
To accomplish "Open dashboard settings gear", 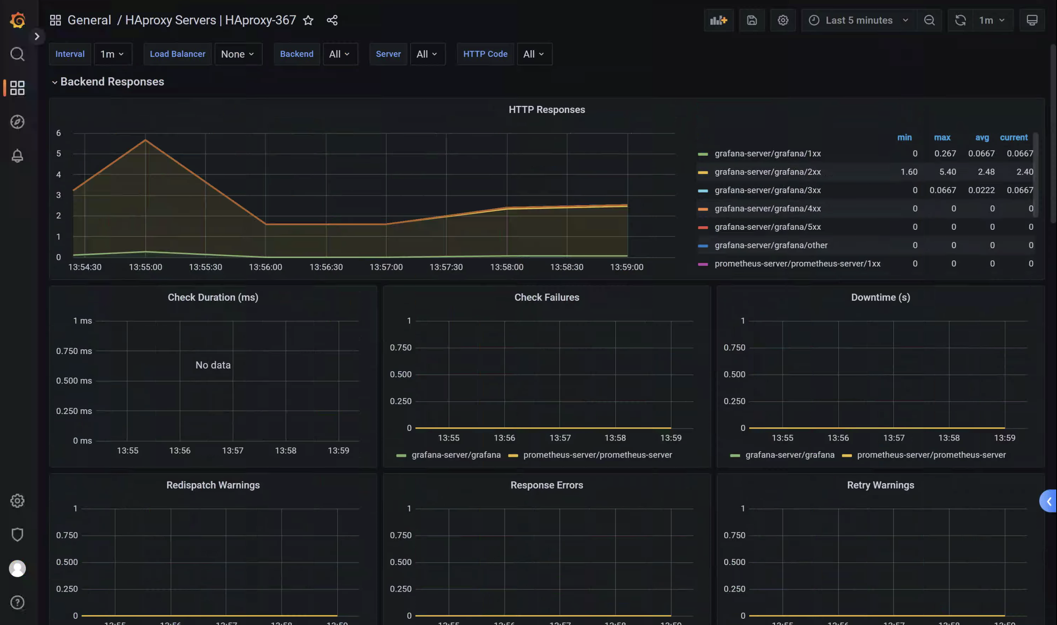I will click(783, 20).
